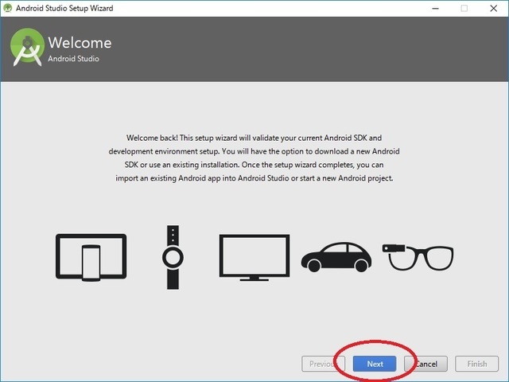Click the phone and tablet device icon
This screenshot has height=382, width=509.
pos(91,257)
